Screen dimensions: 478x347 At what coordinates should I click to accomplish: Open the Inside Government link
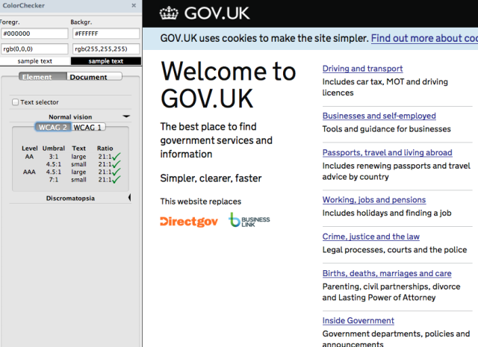pyautogui.click(x=358, y=320)
